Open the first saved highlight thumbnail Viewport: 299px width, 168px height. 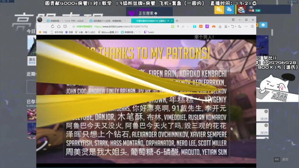point(32,114)
